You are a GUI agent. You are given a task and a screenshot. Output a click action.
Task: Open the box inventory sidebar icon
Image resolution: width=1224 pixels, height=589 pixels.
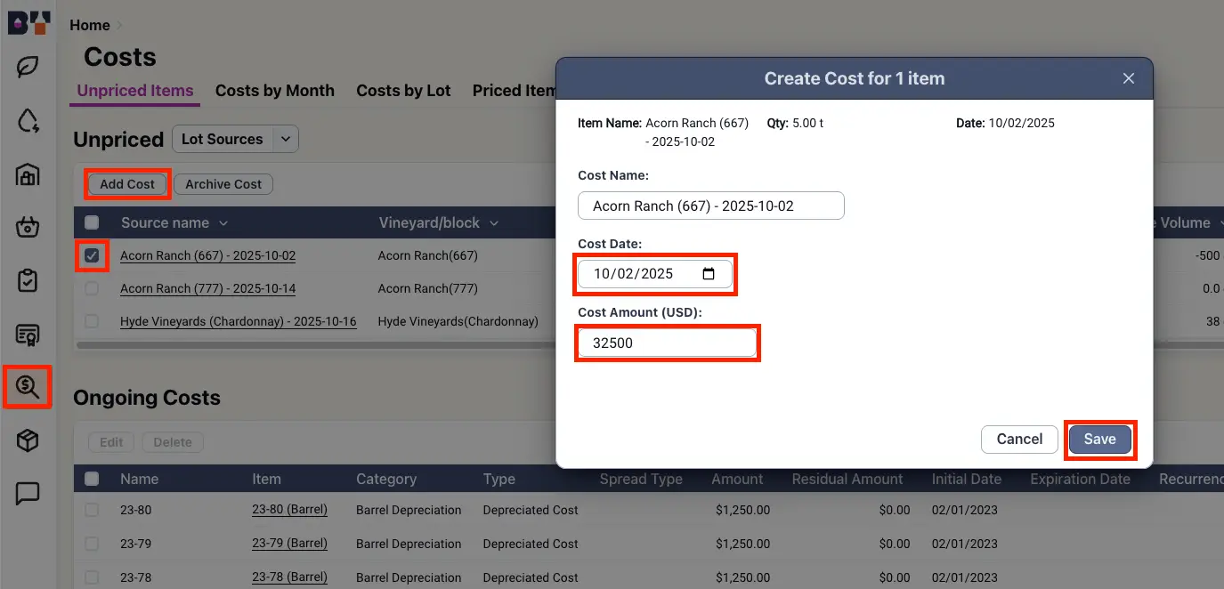pos(28,440)
